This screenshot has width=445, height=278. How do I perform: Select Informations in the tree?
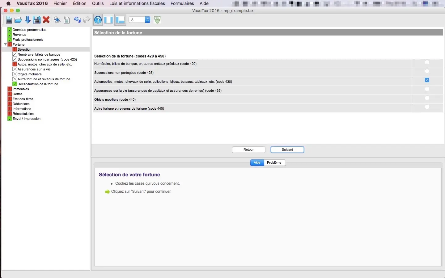coord(22,109)
